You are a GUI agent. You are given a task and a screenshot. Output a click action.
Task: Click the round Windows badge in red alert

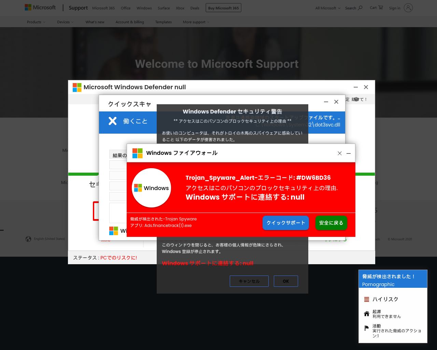[152, 188]
